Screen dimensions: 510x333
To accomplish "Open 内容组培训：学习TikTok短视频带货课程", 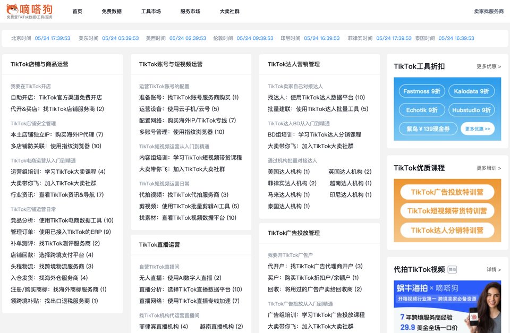I will 191,158.
